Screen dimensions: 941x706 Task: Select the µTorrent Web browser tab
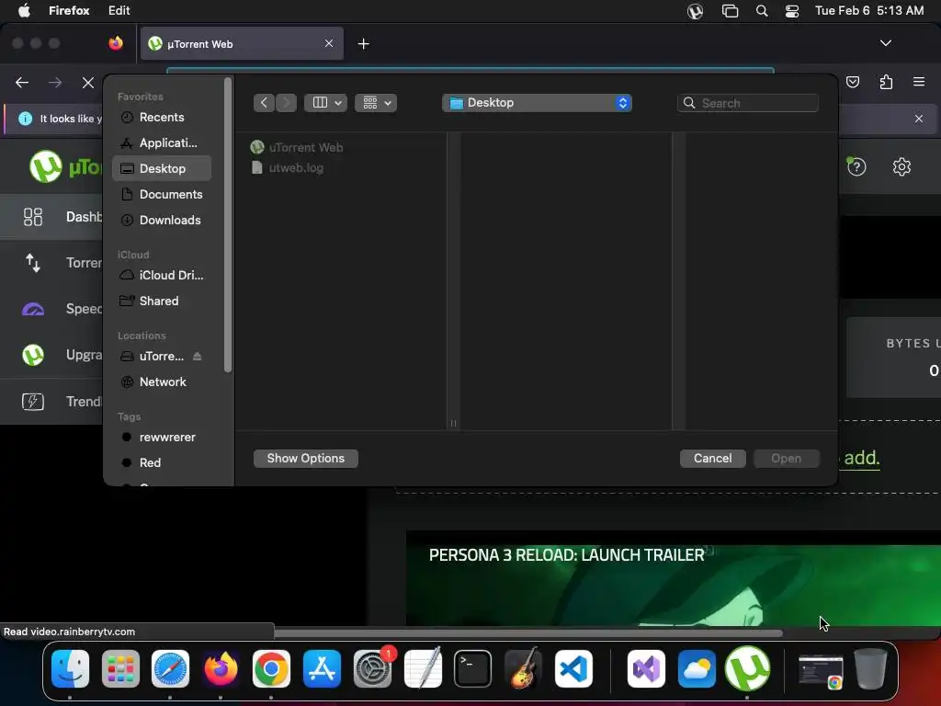(x=242, y=43)
